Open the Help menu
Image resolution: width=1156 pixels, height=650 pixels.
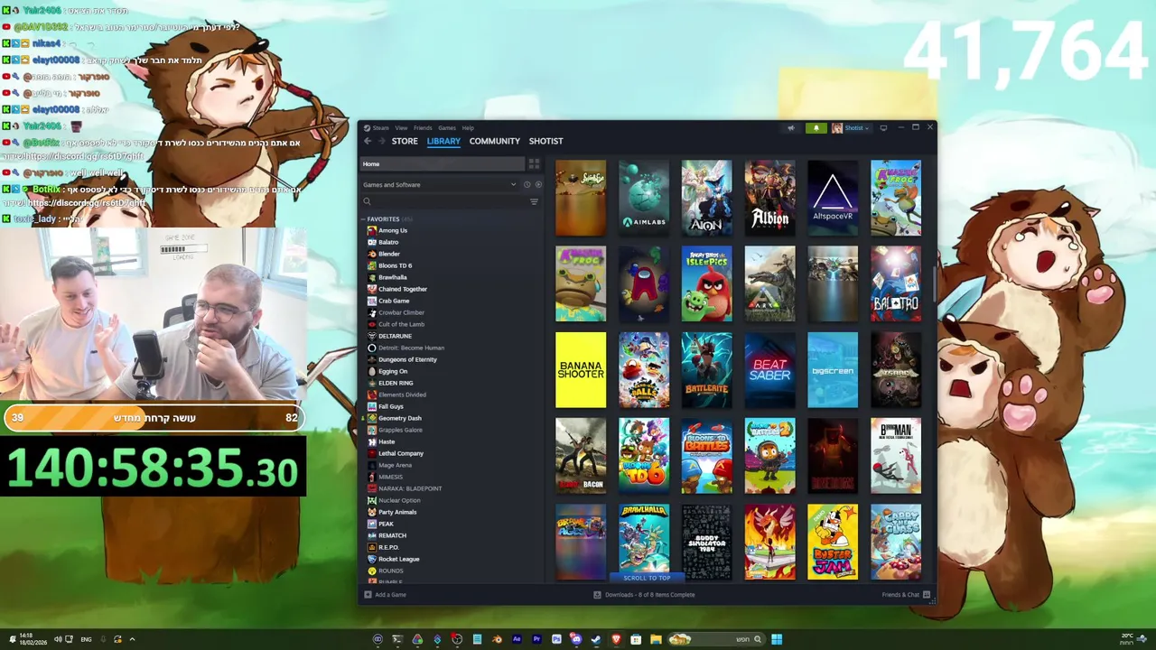[468, 128]
